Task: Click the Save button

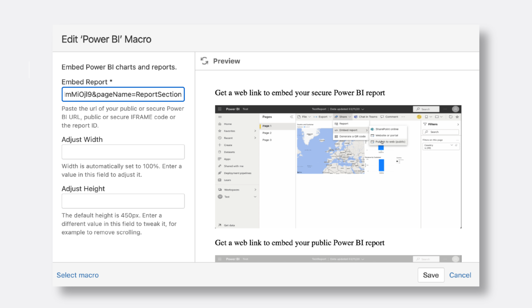Action: 430,275
